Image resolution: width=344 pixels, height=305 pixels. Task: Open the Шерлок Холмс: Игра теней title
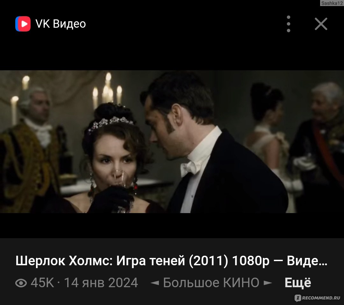pyautogui.click(x=171, y=261)
